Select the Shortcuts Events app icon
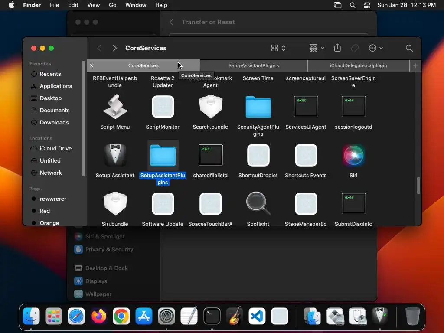The width and height of the screenshot is (444, 333). [x=306, y=155]
